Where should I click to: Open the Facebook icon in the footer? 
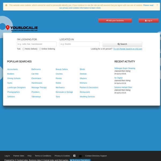(74, 156)
